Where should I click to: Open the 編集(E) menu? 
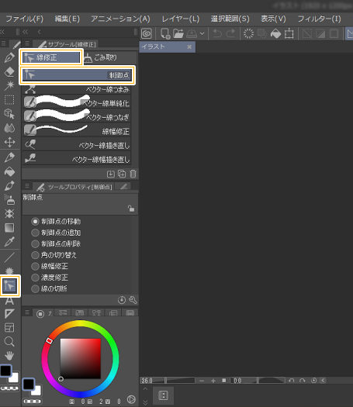(x=67, y=19)
